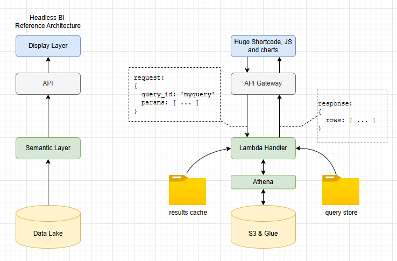Select the arrow from Data Lake to Semantic Layer

(x=48, y=183)
